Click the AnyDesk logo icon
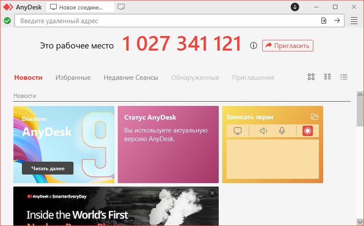364x226 pixels. [x=8, y=7]
